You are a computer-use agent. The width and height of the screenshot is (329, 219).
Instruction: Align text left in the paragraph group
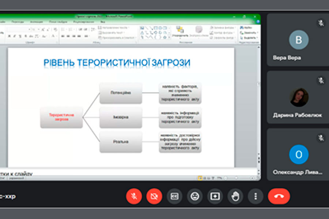[63, 36]
